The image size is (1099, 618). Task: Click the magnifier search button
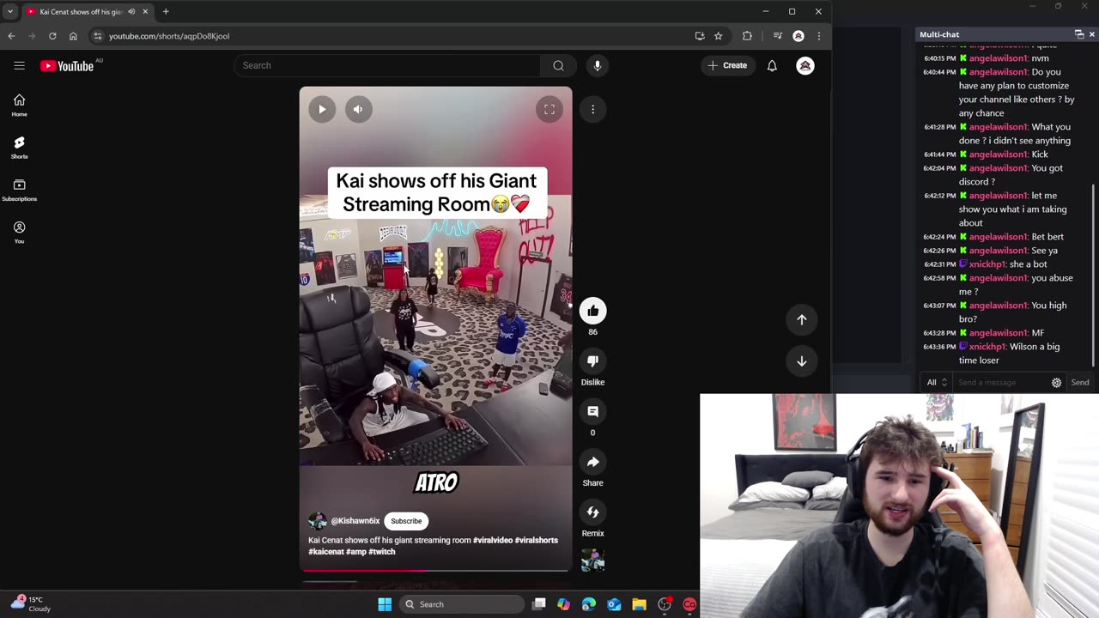coord(558,65)
